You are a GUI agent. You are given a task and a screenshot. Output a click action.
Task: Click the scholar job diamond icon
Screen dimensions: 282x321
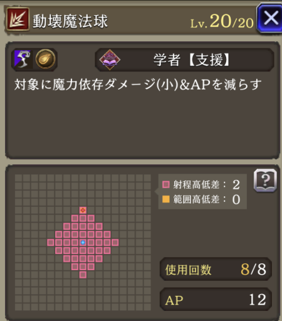pos(110,60)
